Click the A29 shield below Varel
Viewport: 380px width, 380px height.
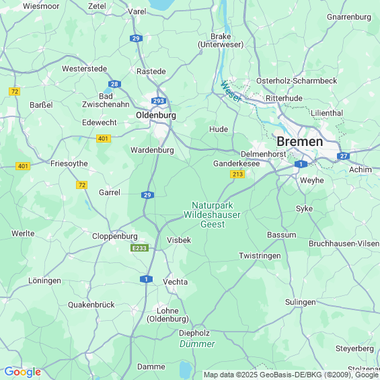point(136,38)
